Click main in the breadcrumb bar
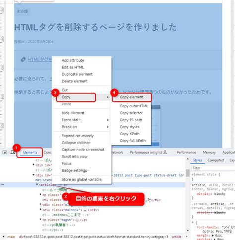This screenshot has width=235, height=240. pyautogui.click(x=11, y=237)
